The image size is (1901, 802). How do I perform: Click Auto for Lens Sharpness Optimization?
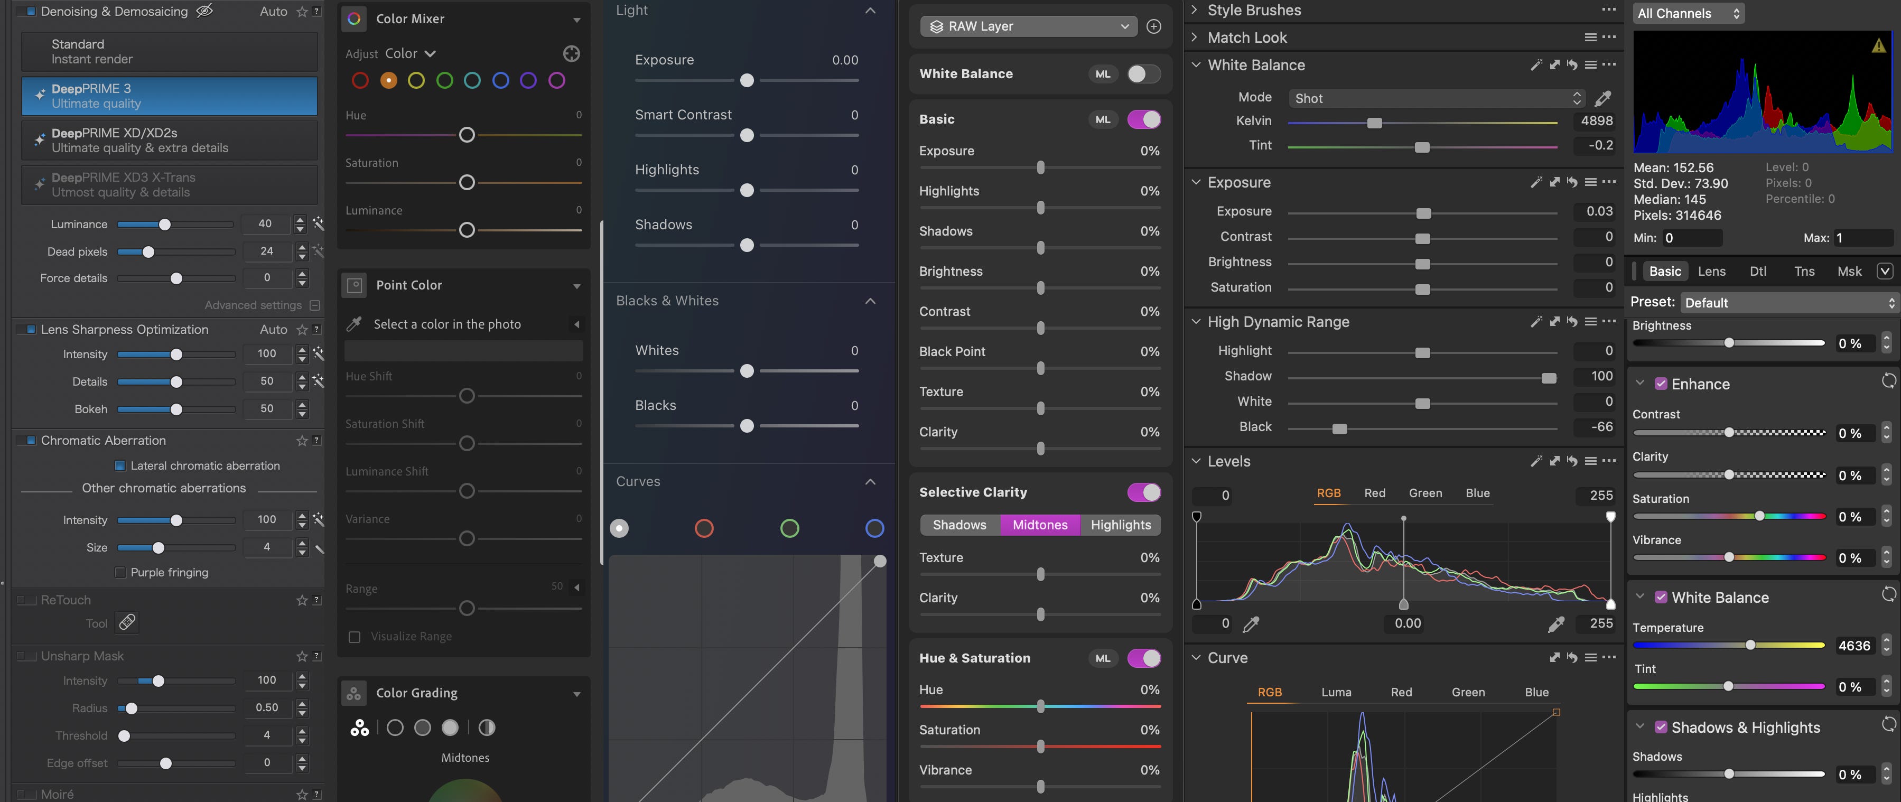tap(274, 330)
